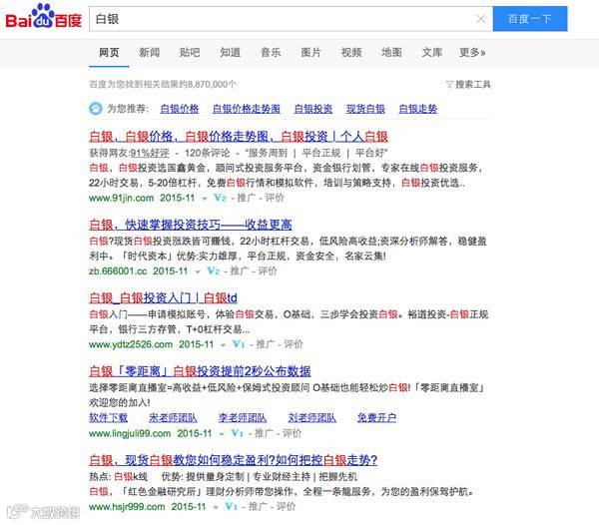The height and width of the screenshot is (525, 599).
Task: Click V1 badge on www.ydtz2526.com result
Action: 239,344
